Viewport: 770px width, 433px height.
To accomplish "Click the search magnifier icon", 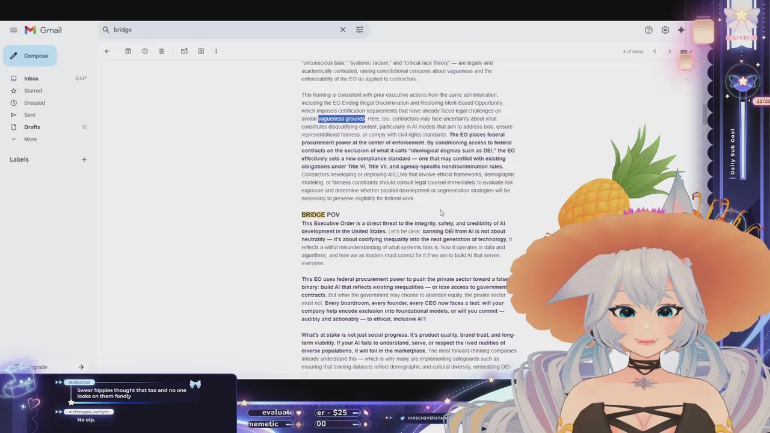I will (x=106, y=29).
